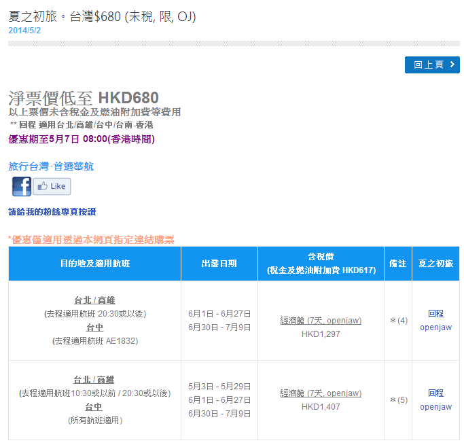Image resolution: width=464 pixels, height=445 pixels.
Task: Click 回程 in the HKD1,297 row
Action: (x=435, y=314)
